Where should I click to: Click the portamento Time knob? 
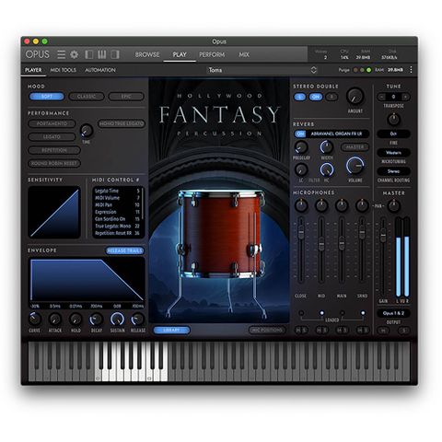[87, 131]
